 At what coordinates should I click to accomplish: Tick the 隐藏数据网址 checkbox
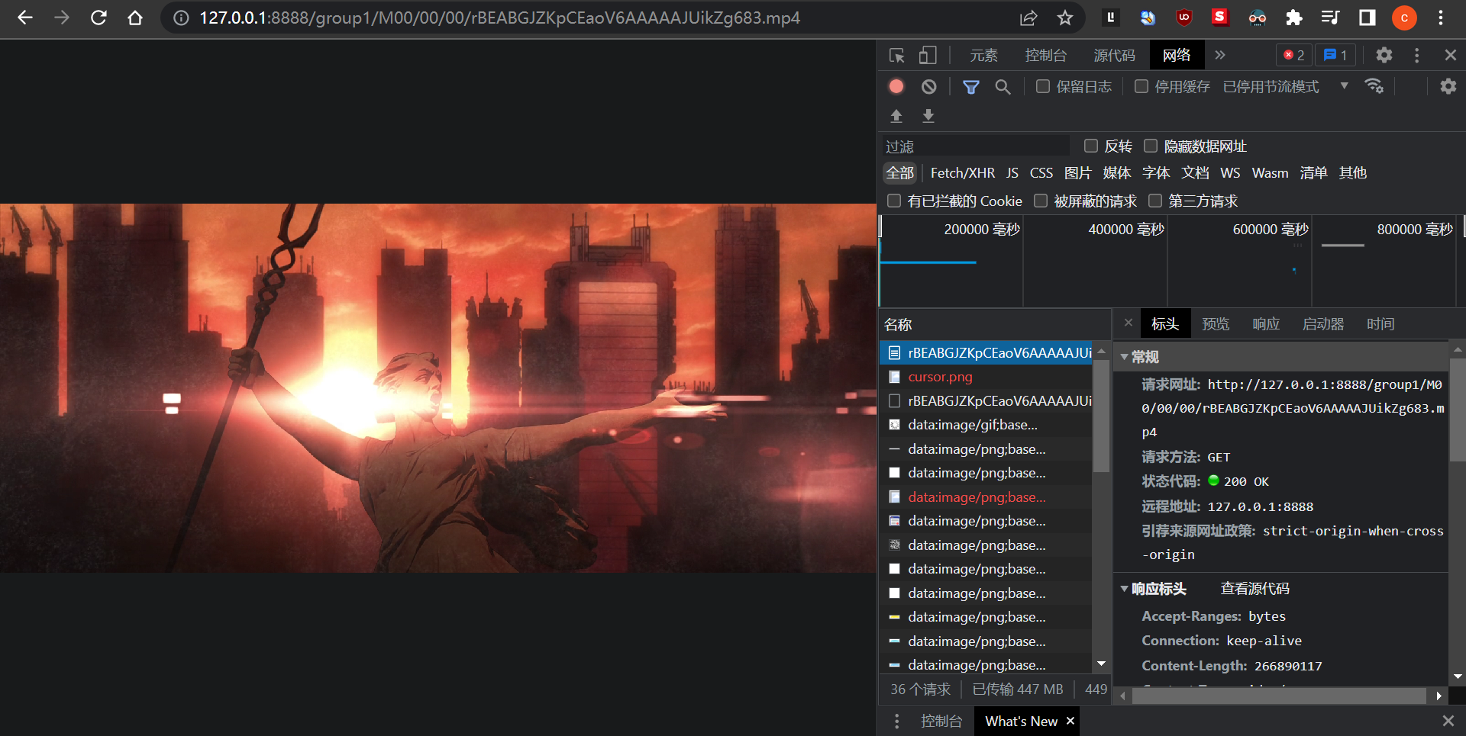(x=1151, y=146)
